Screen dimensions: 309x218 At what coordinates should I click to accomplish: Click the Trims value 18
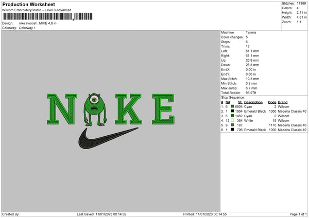pos(248,46)
